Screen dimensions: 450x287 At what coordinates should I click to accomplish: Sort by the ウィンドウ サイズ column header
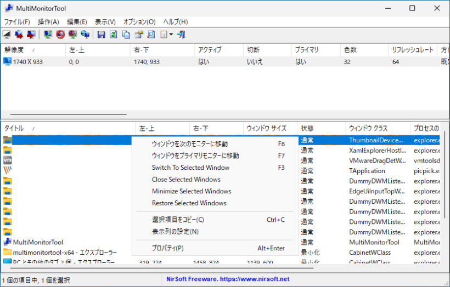pos(270,128)
